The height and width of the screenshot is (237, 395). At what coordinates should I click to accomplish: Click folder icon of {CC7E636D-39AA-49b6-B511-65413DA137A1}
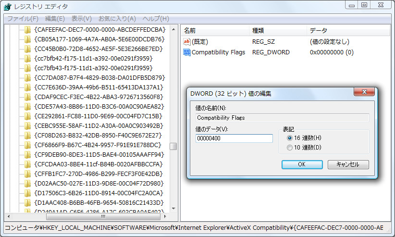[x=27, y=87]
